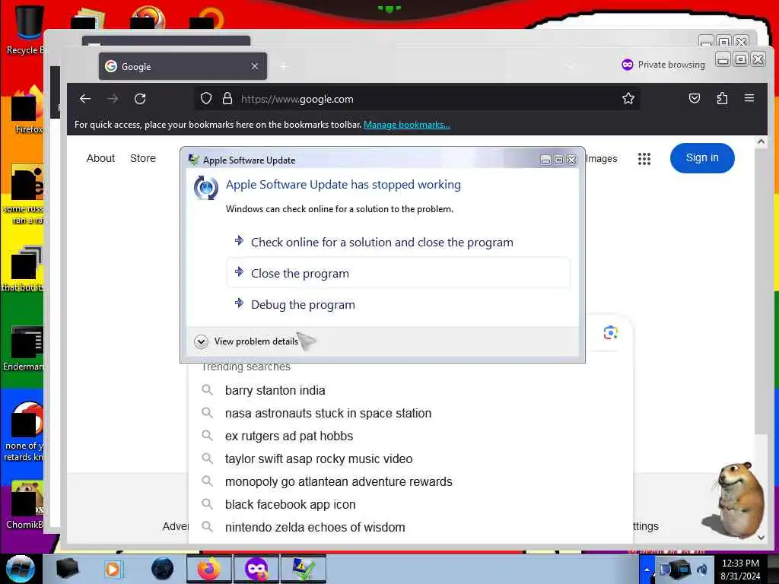Click the volume speaker tray icon

coord(702,570)
